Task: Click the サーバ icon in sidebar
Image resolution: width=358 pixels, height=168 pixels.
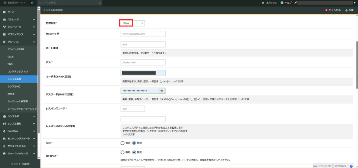Action: 4,12
